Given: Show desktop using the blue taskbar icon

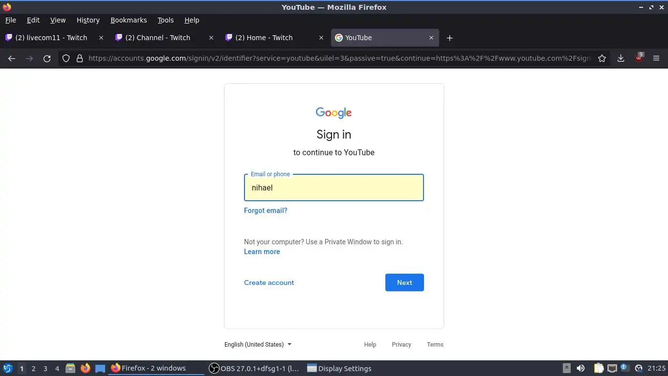Looking at the screenshot, I should pos(100,368).
